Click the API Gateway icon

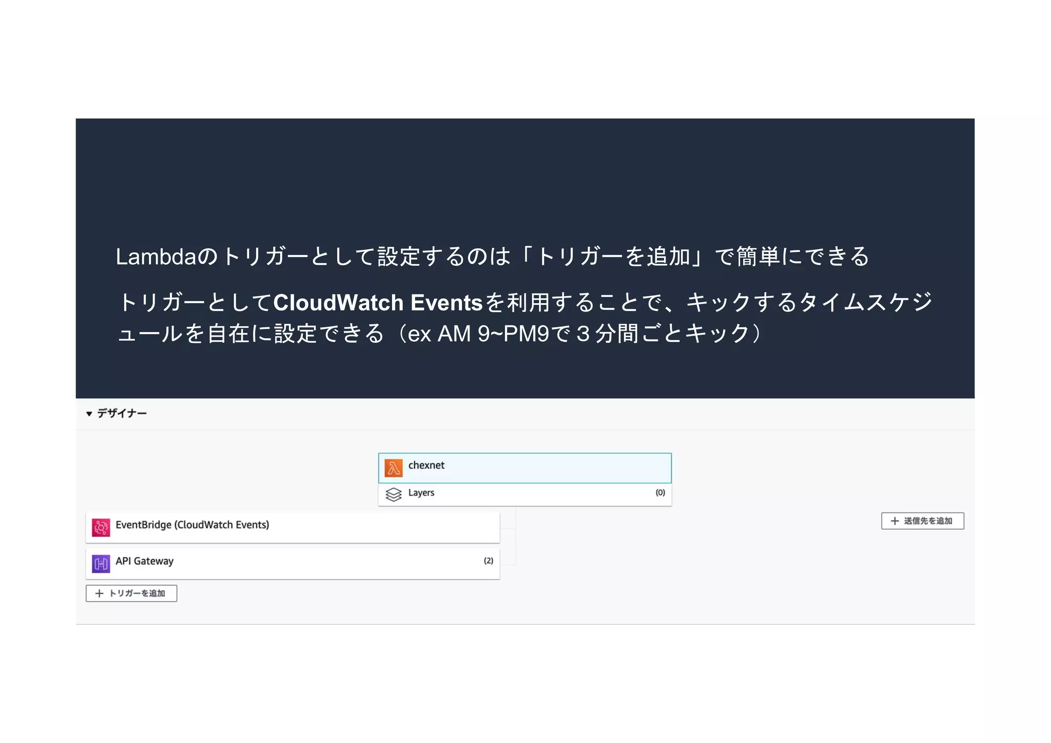(x=101, y=564)
